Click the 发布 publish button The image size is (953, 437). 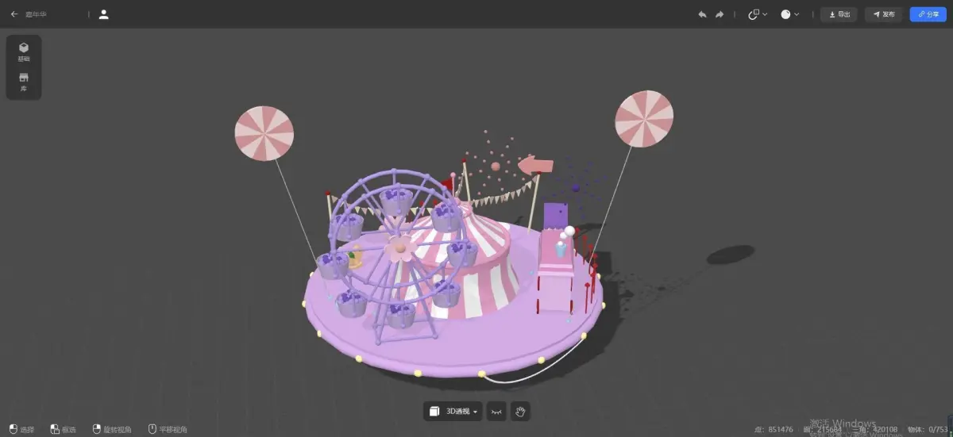pos(884,14)
